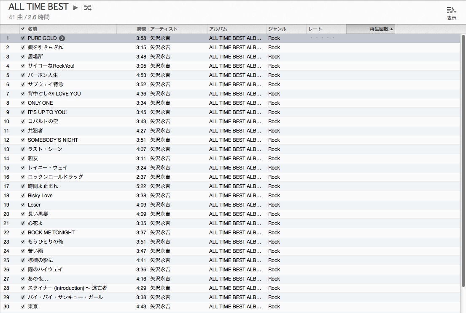Image resolution: width=466 pixels, height=313 pixels.
Task: Click the arrow icon beside PURE GOLD
Action: (62, 38)
